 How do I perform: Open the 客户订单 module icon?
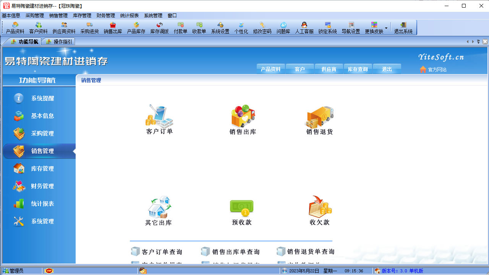coord(159,116)
